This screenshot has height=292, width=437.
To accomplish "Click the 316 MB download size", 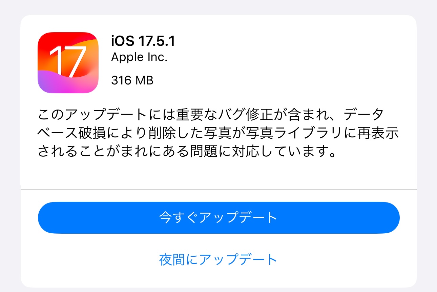I will tap(132, 80).
